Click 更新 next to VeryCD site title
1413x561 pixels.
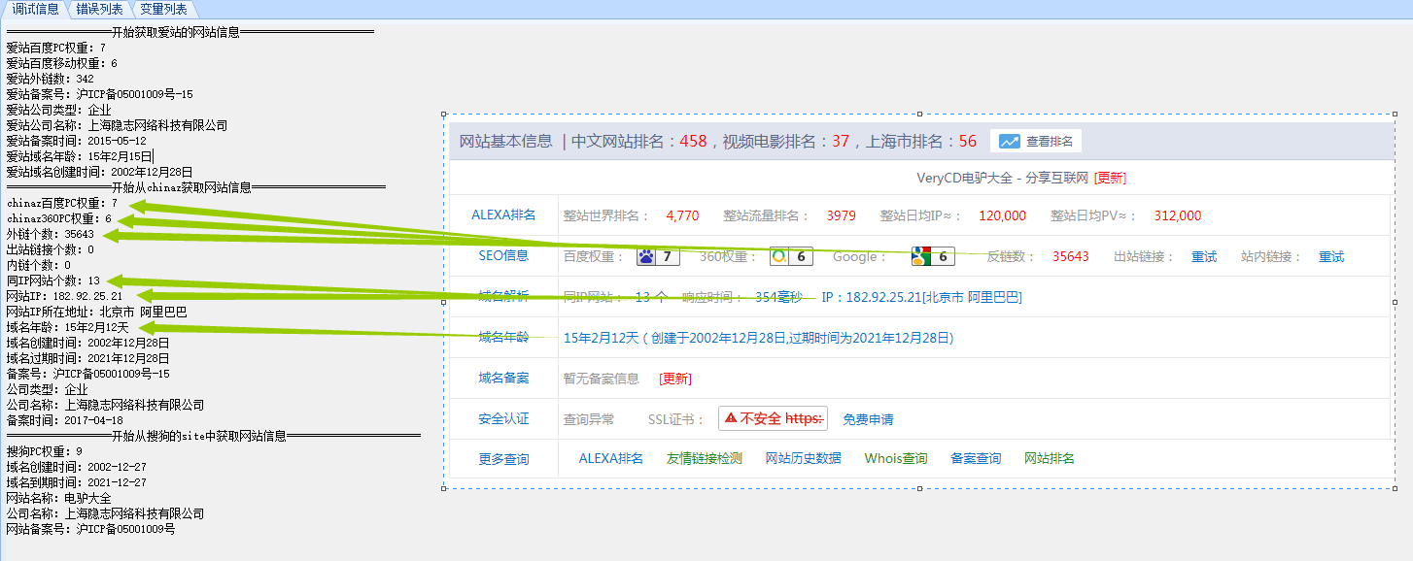[1110, 178]
